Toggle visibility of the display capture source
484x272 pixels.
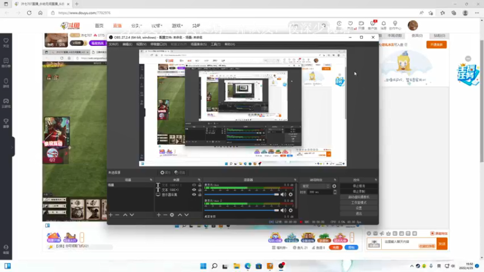tap(194, 195)
